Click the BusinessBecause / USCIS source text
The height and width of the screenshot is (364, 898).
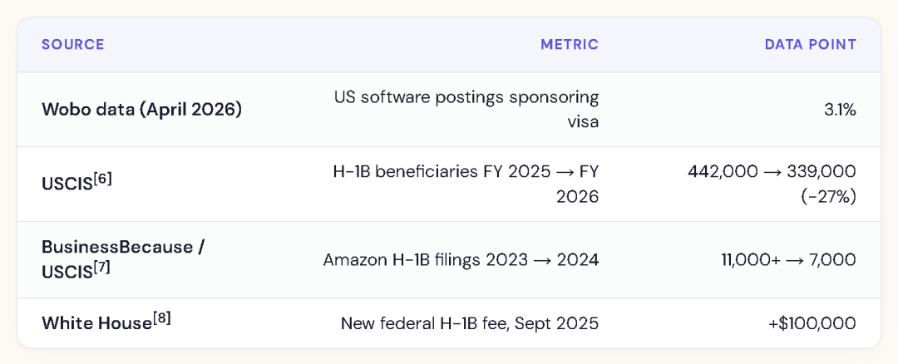tap(124, 260)
